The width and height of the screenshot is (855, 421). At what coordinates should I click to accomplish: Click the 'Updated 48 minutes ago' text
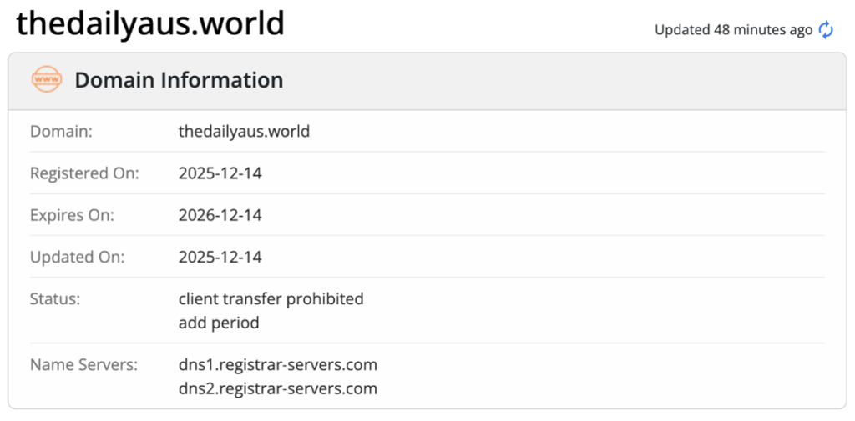732,30
